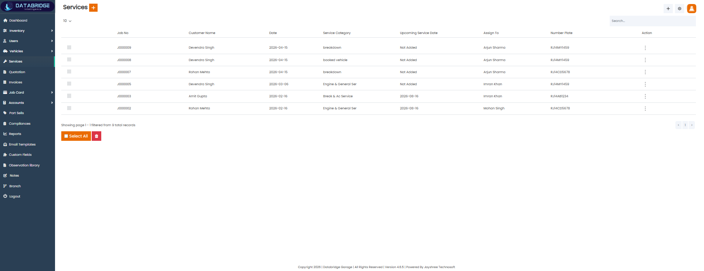Click the Inventory sidebar icon
Image resolution: width=704 pixels, height=271 pixels.
[x=5, y=31]
